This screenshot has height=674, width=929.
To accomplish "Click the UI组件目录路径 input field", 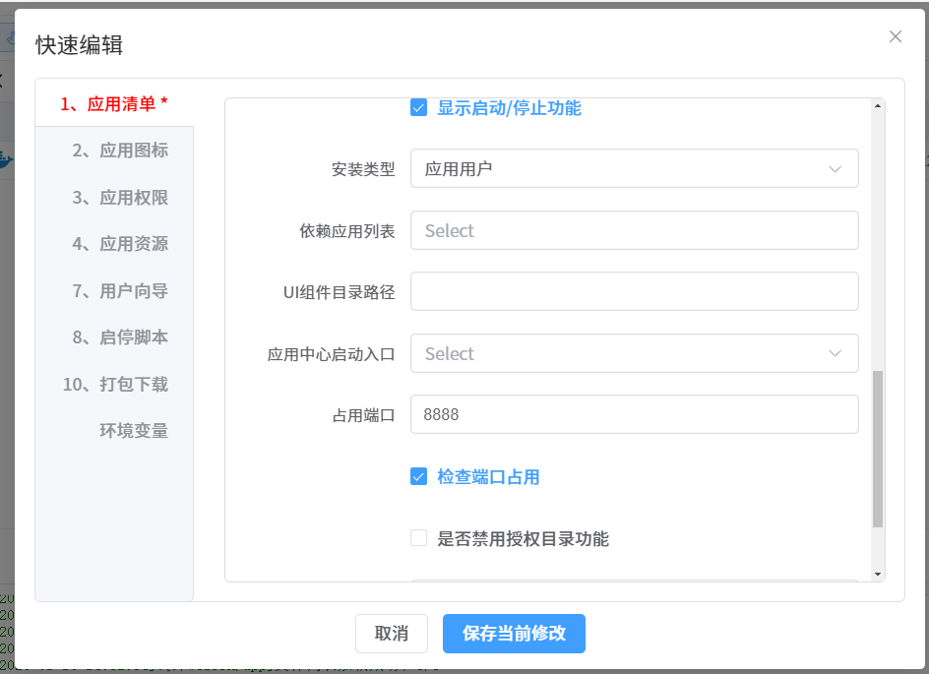I will click(x=634, y=291).
